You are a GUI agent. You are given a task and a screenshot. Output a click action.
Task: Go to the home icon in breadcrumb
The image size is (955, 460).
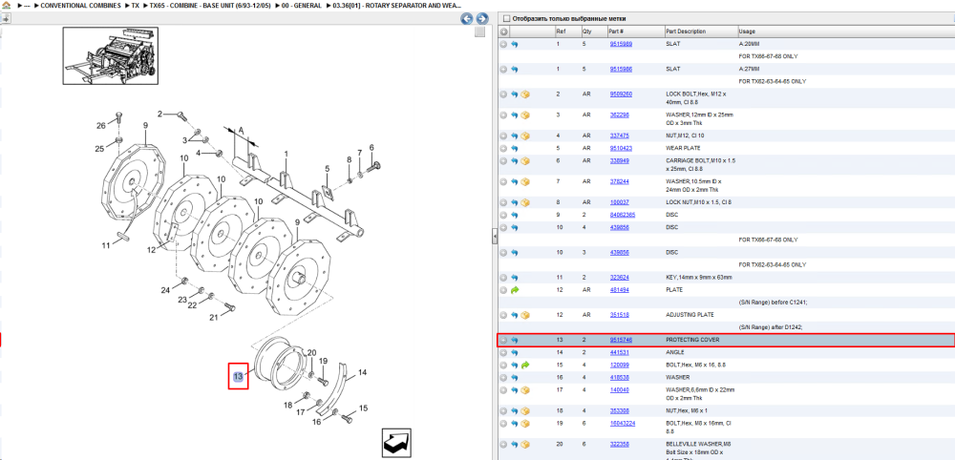click(x=6, y=5)
